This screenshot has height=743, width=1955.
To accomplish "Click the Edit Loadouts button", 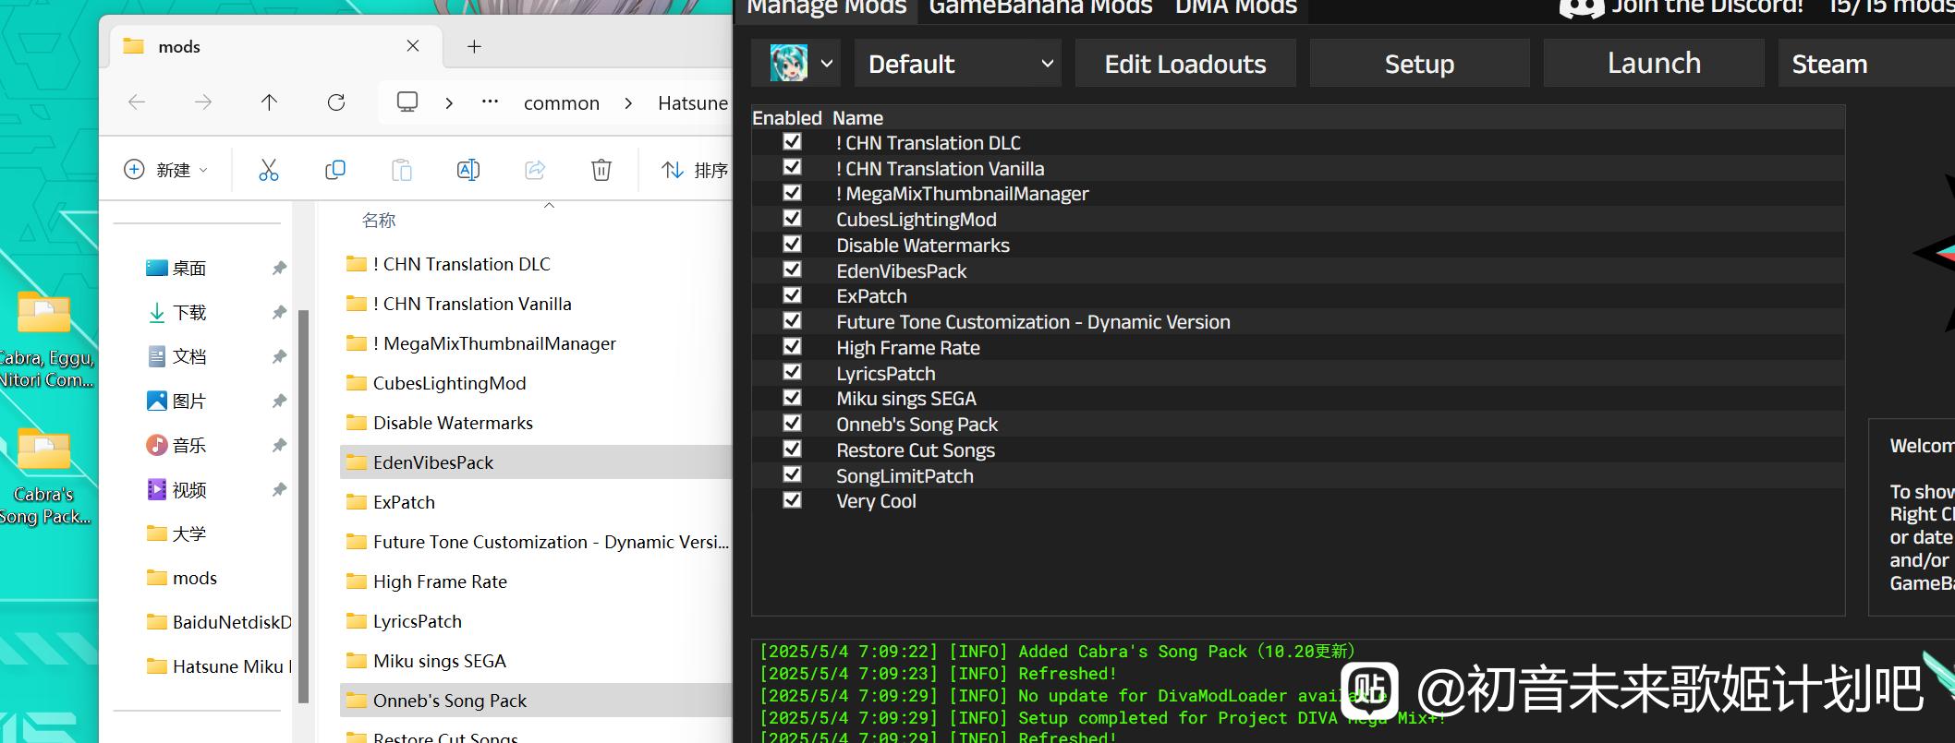I will (1185, 64).
